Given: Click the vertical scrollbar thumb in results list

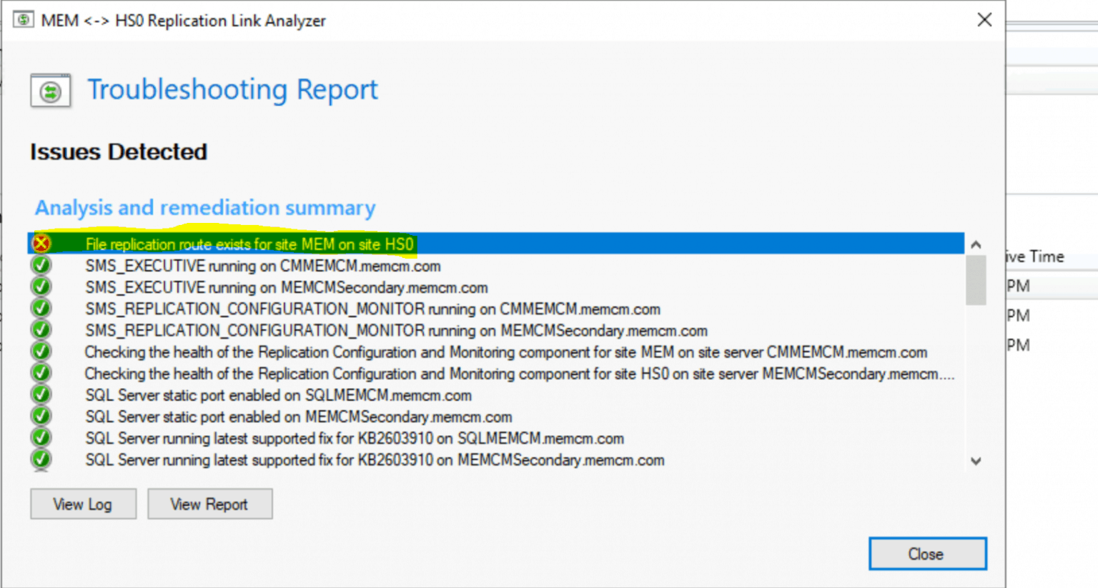Looking at the screenshot, I should [x=976, y=280].
